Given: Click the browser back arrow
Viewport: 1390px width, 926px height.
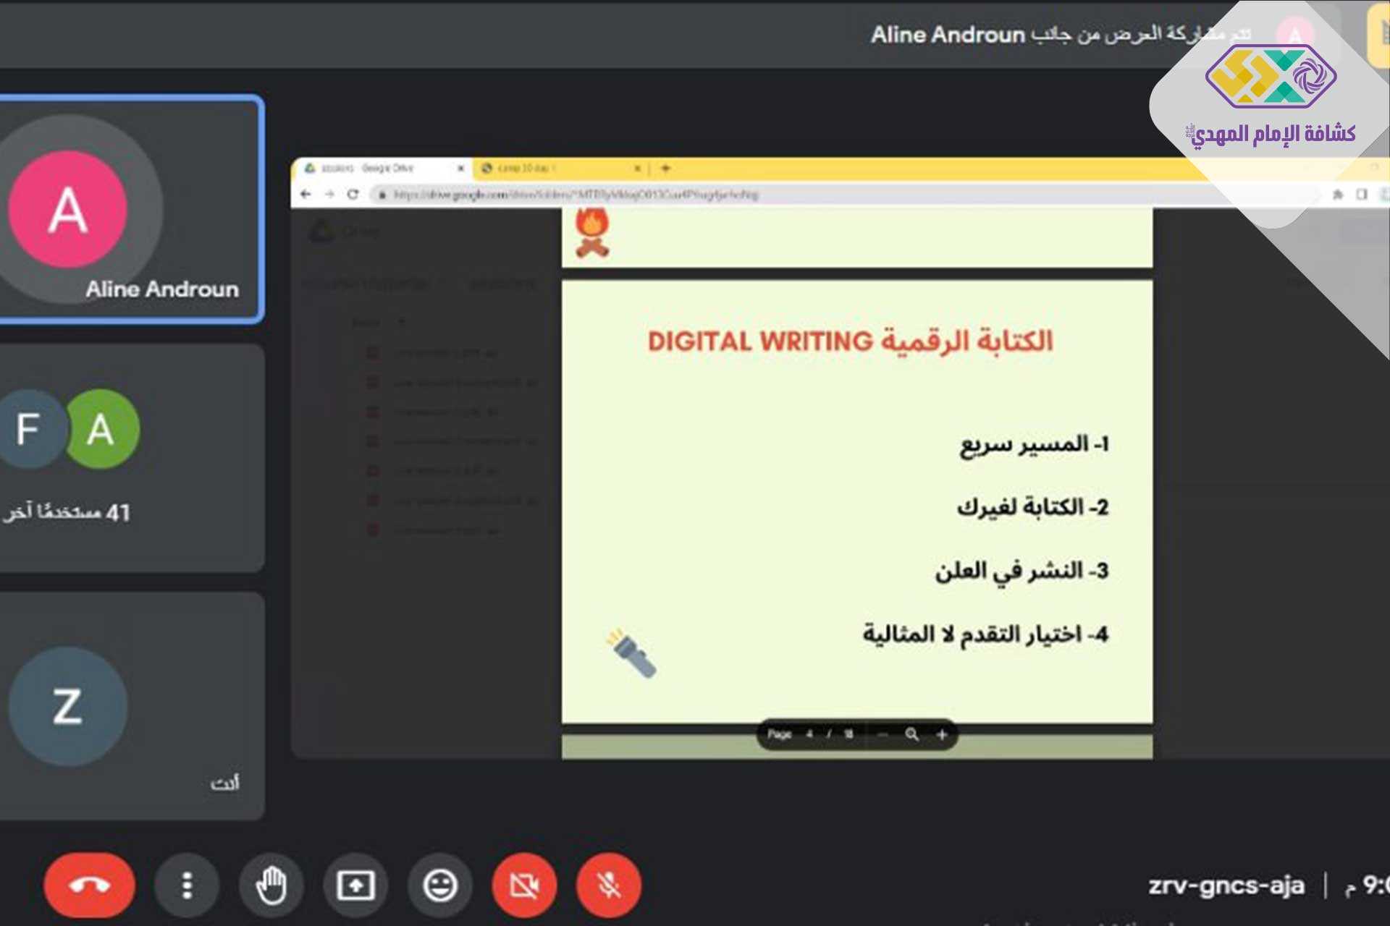Looking at the screenshot, I should point(306,194).
